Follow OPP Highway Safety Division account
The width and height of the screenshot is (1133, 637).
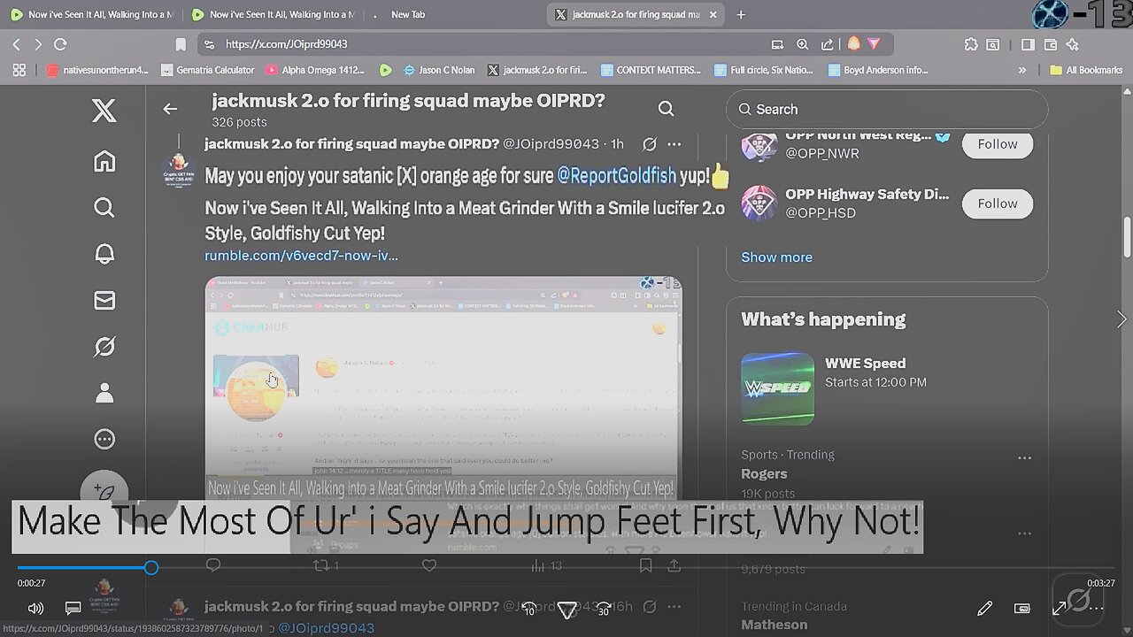click(x=998, y=203)
